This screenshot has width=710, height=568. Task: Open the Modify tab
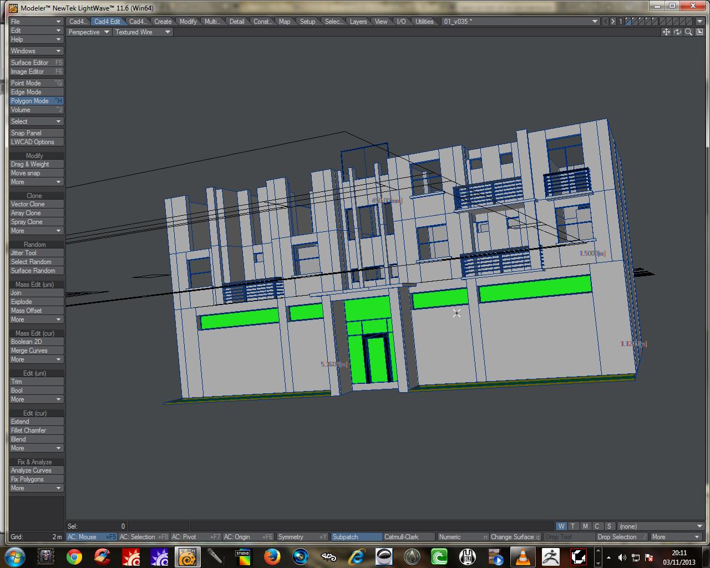tap(188, 22)
